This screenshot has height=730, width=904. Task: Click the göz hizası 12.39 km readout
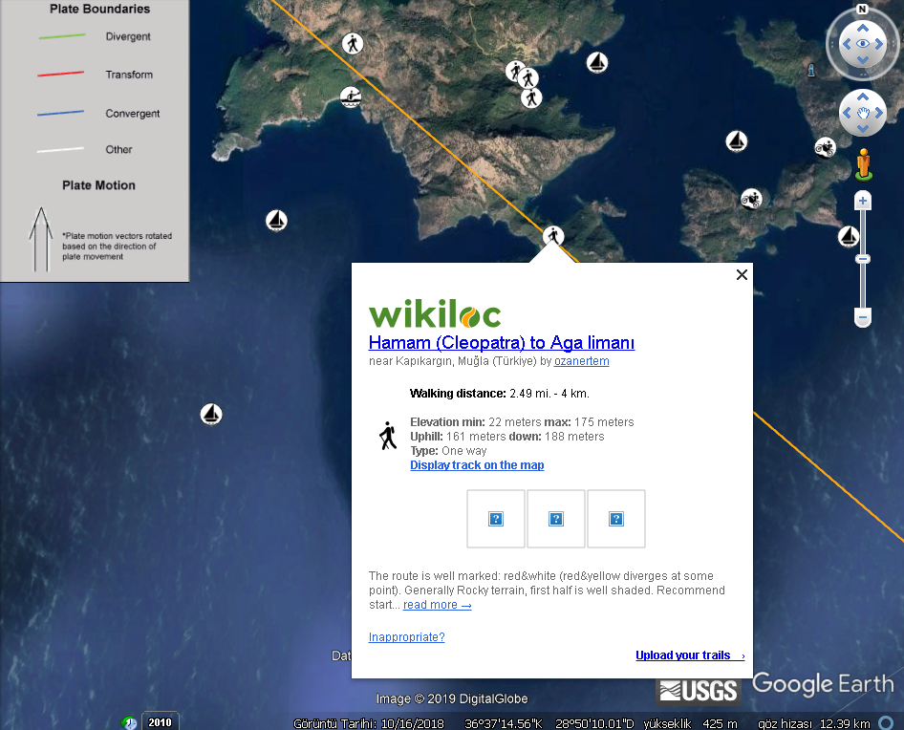813,723
